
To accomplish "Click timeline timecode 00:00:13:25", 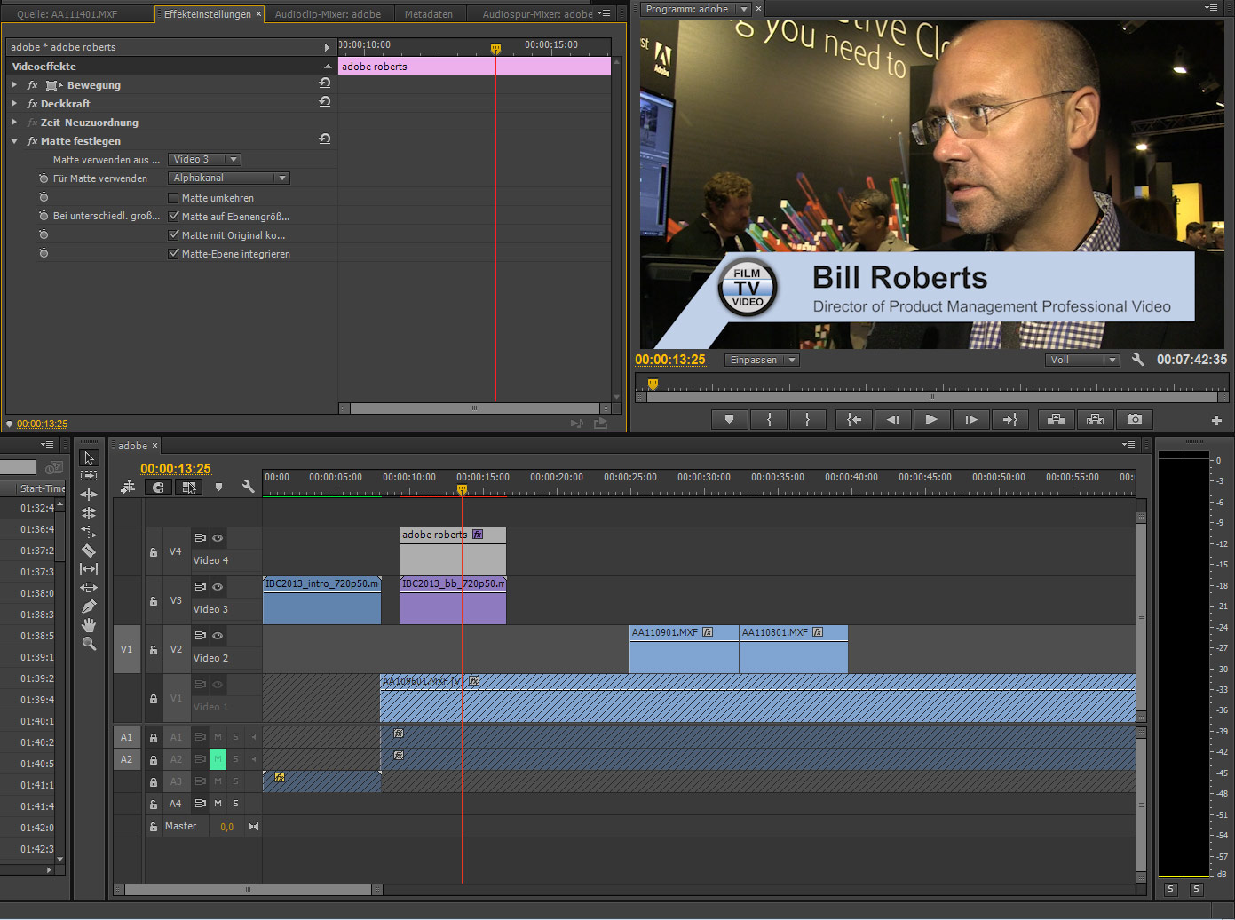I will click(x=176, y=469).
